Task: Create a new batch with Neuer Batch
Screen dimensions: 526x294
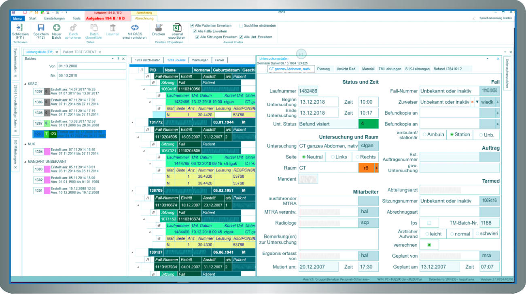Action: pyautogui.click(x=57, y=28)
